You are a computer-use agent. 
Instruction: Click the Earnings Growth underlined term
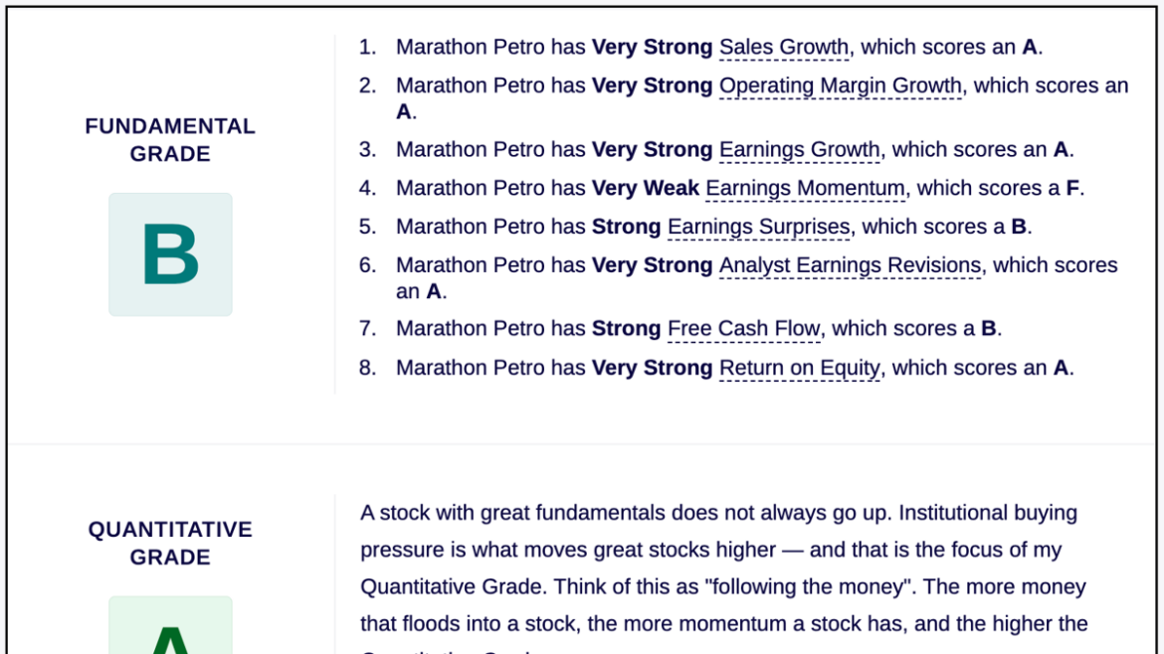click(x=800, y=150)
